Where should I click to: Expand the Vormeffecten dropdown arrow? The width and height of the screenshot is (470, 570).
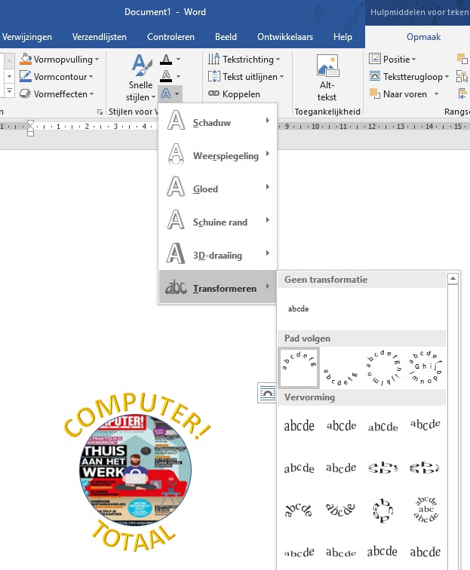pos(92,94)
